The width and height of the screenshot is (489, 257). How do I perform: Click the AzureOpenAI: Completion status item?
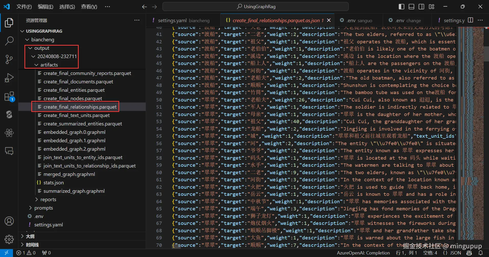[x=363, y=253]
